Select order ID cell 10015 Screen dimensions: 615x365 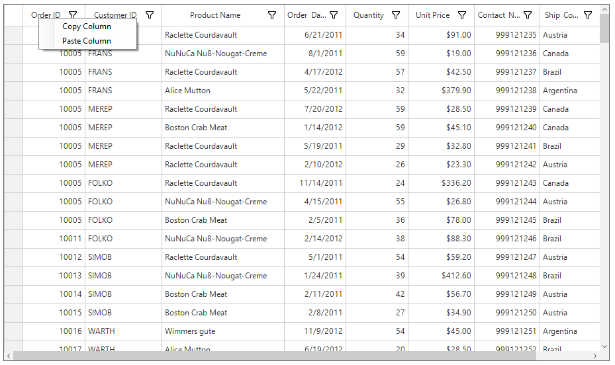pyautogui.click(x=54, y=313)
